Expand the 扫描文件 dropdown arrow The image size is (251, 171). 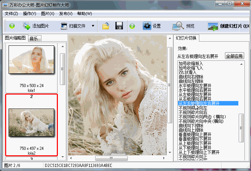click(x=93, y=26)
